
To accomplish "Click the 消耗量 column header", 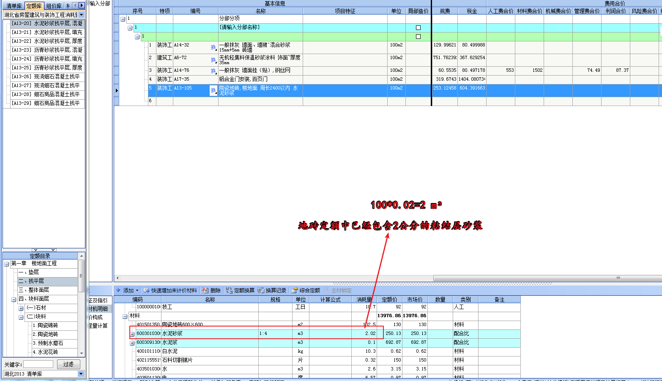I will 364,299.
